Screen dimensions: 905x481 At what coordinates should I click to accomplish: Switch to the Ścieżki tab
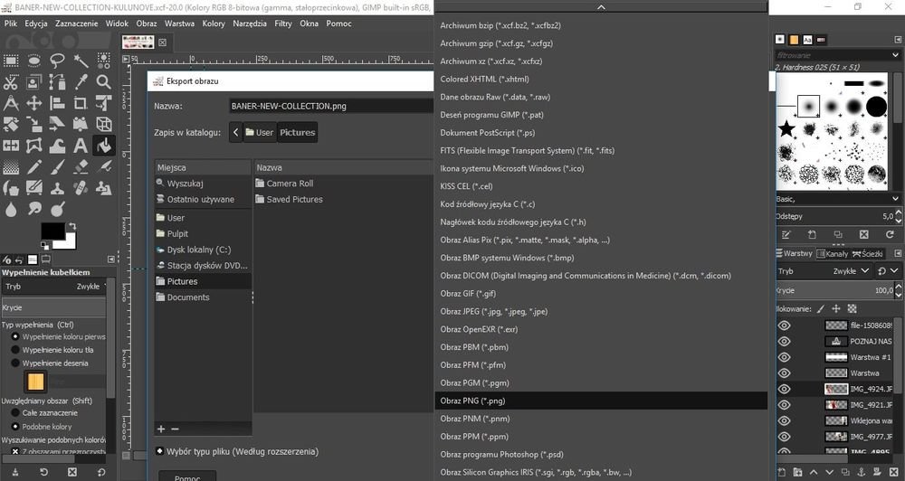coord(868,254)
